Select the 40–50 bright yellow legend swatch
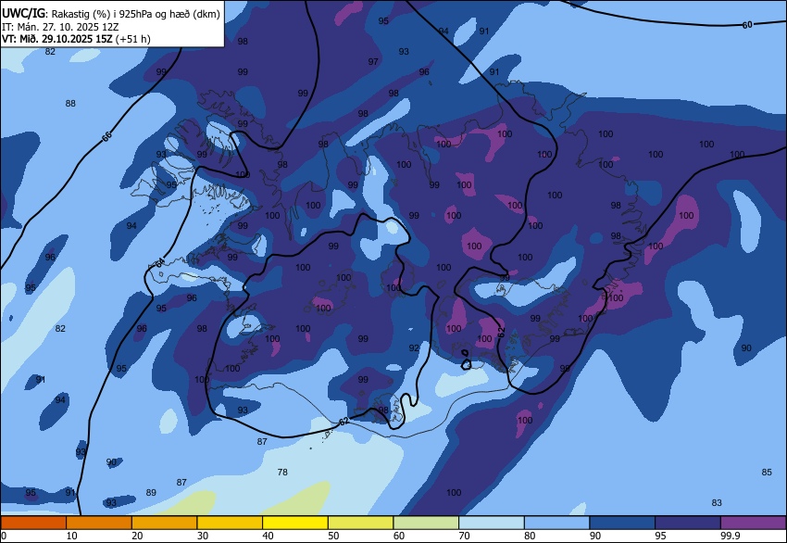The image size is (787, 543). (x=295, y=523)
